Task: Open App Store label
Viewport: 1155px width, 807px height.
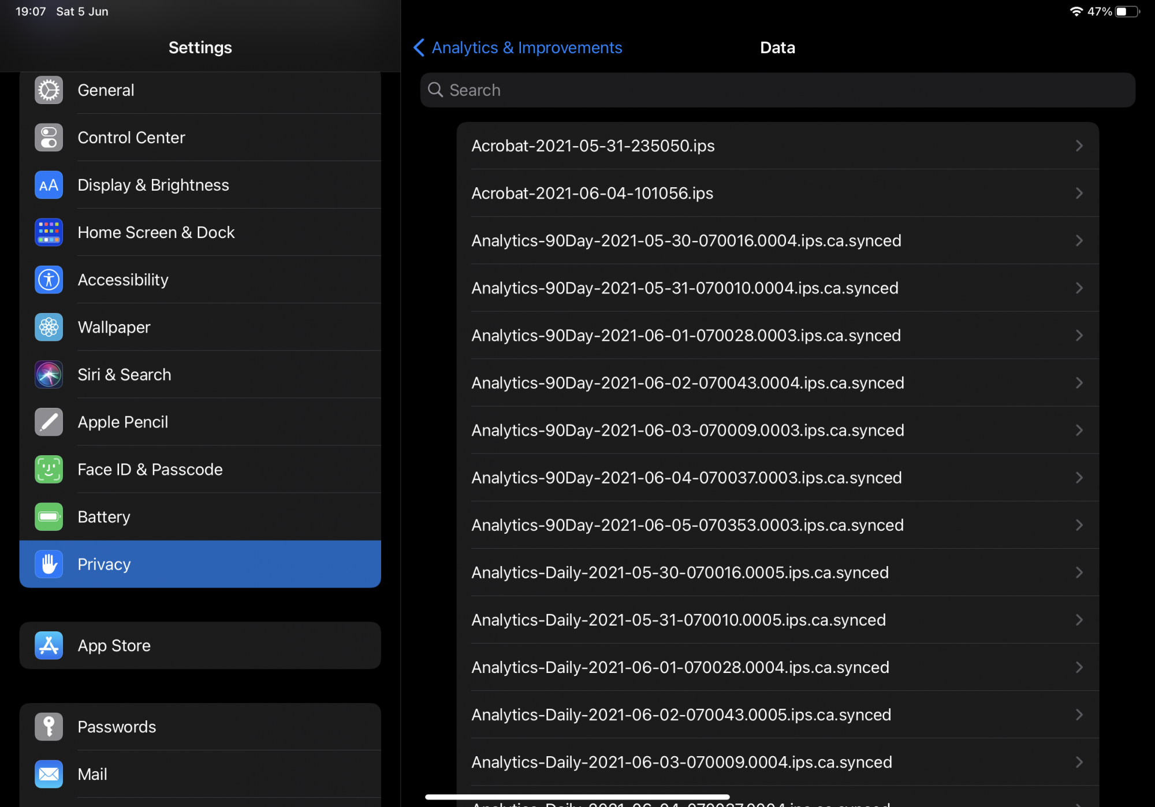Action: (x=114, y=645)
